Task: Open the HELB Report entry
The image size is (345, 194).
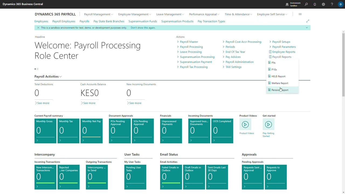Action: click(x=282, y=76)
